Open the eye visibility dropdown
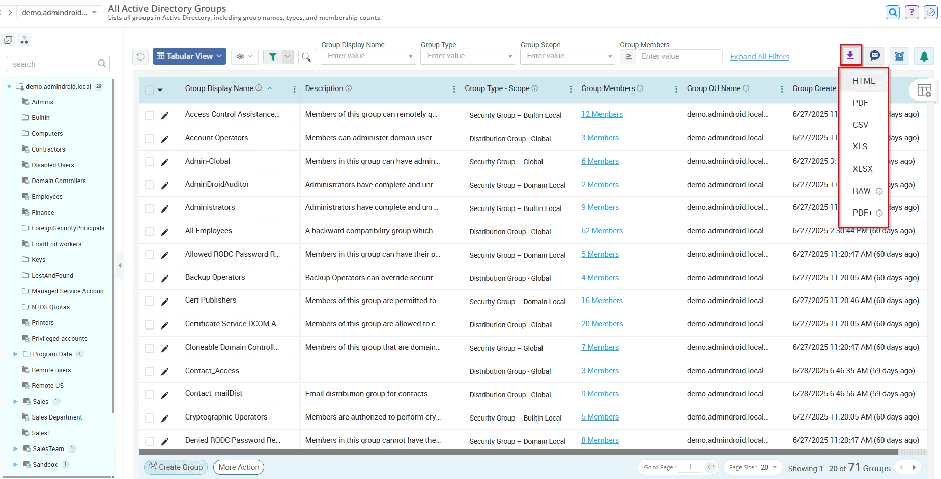This screenshot has height=479, width=941. tap(244, 56)
